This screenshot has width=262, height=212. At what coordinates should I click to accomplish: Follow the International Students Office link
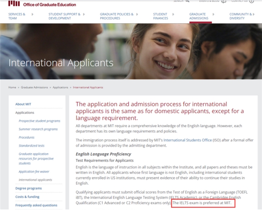point(187,140)
